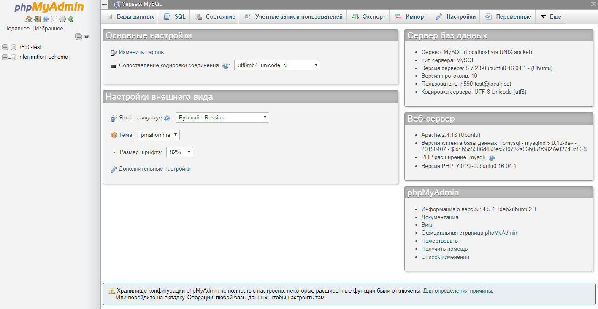Viewport: 598px width, 309px height.
Task: Open Официальная страница phpMyAdmin link
Action: click(469, 233)
